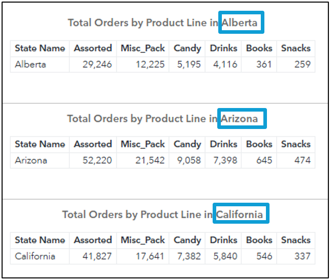Viewport: 331px width, 280px height.
Task: Click the highlighted Arizona title text
Action: tap(240, 119)
